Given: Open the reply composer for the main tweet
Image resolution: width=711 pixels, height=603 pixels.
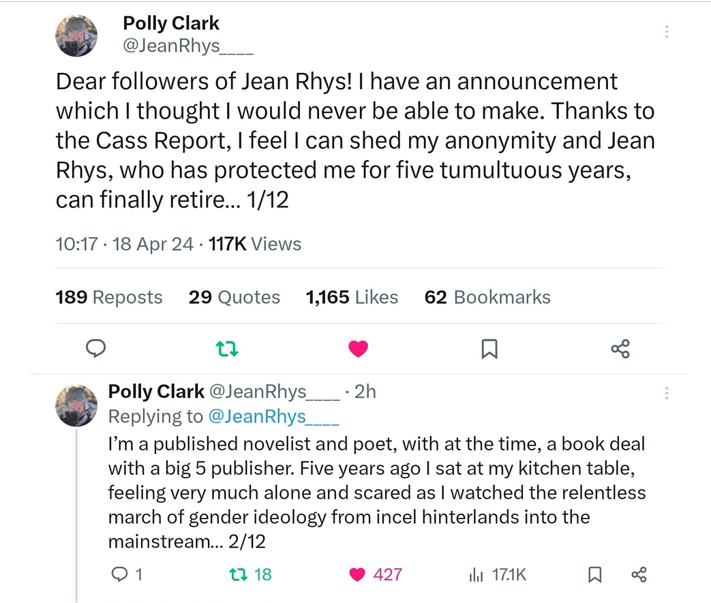Looking at the screenshot, I should [95, 348].
